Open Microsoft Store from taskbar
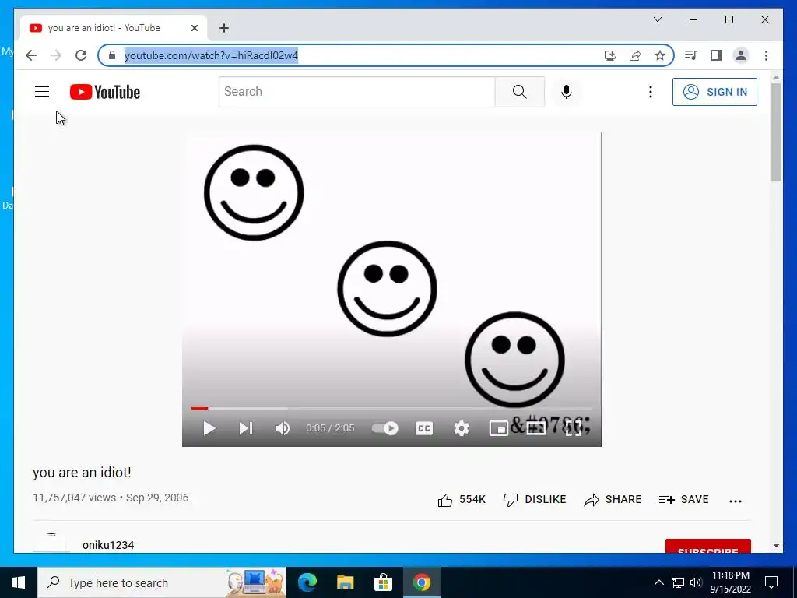797x598 pixels. click(x=383, y=582)
